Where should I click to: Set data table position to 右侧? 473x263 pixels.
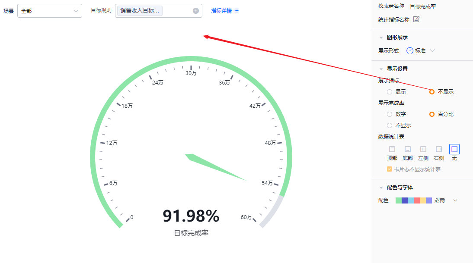tap(439, 149)
